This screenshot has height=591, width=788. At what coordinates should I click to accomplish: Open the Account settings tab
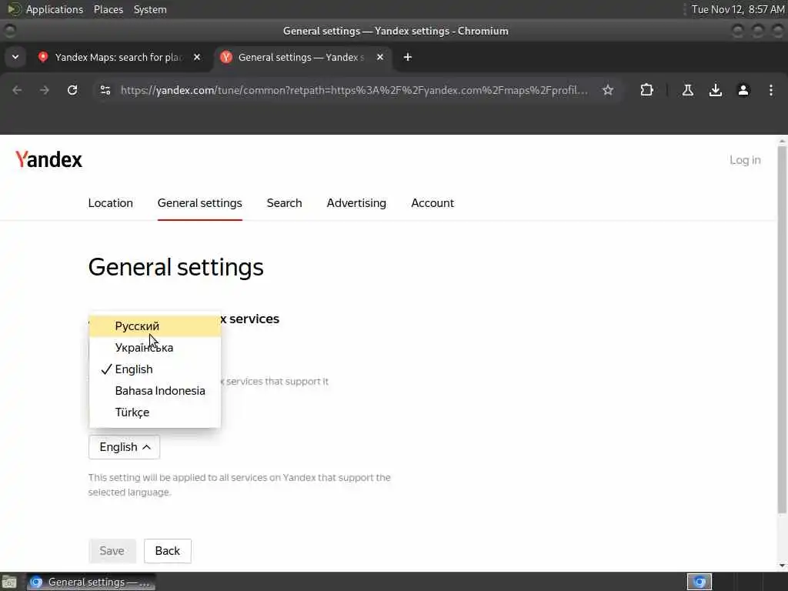432,203
